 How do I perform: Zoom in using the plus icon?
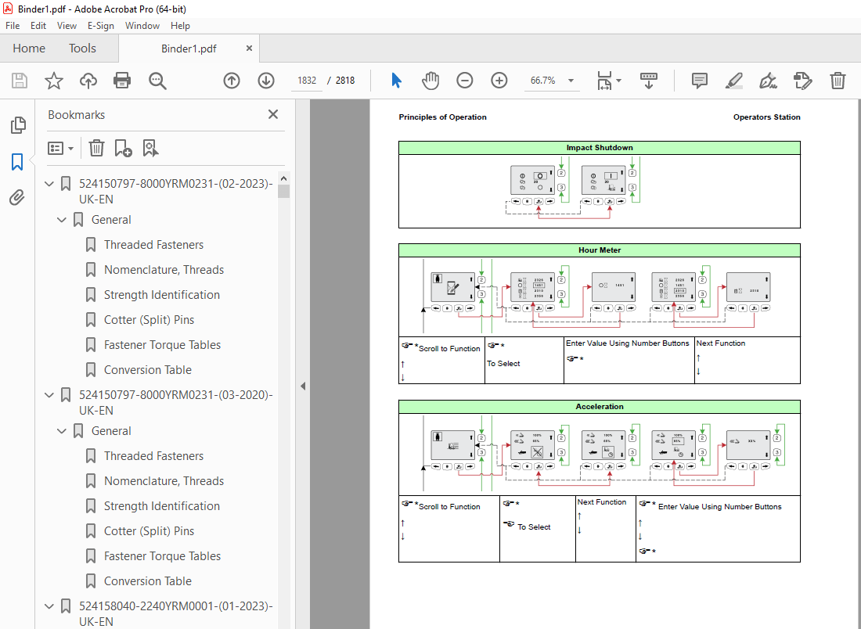tap(499, 81)
